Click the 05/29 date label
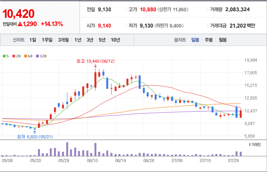The image size is (267, 172). [64, 161]
